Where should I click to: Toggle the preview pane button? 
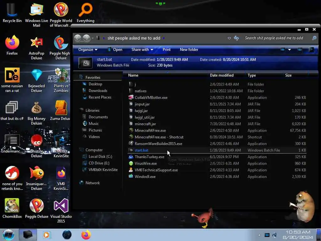[300, 50]
